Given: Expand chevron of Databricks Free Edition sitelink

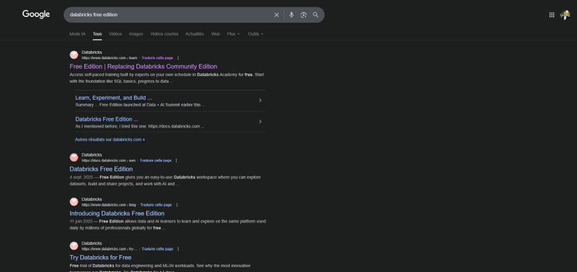Looking at the screenshot, I should pyautogui.click(x=260, y=122).
